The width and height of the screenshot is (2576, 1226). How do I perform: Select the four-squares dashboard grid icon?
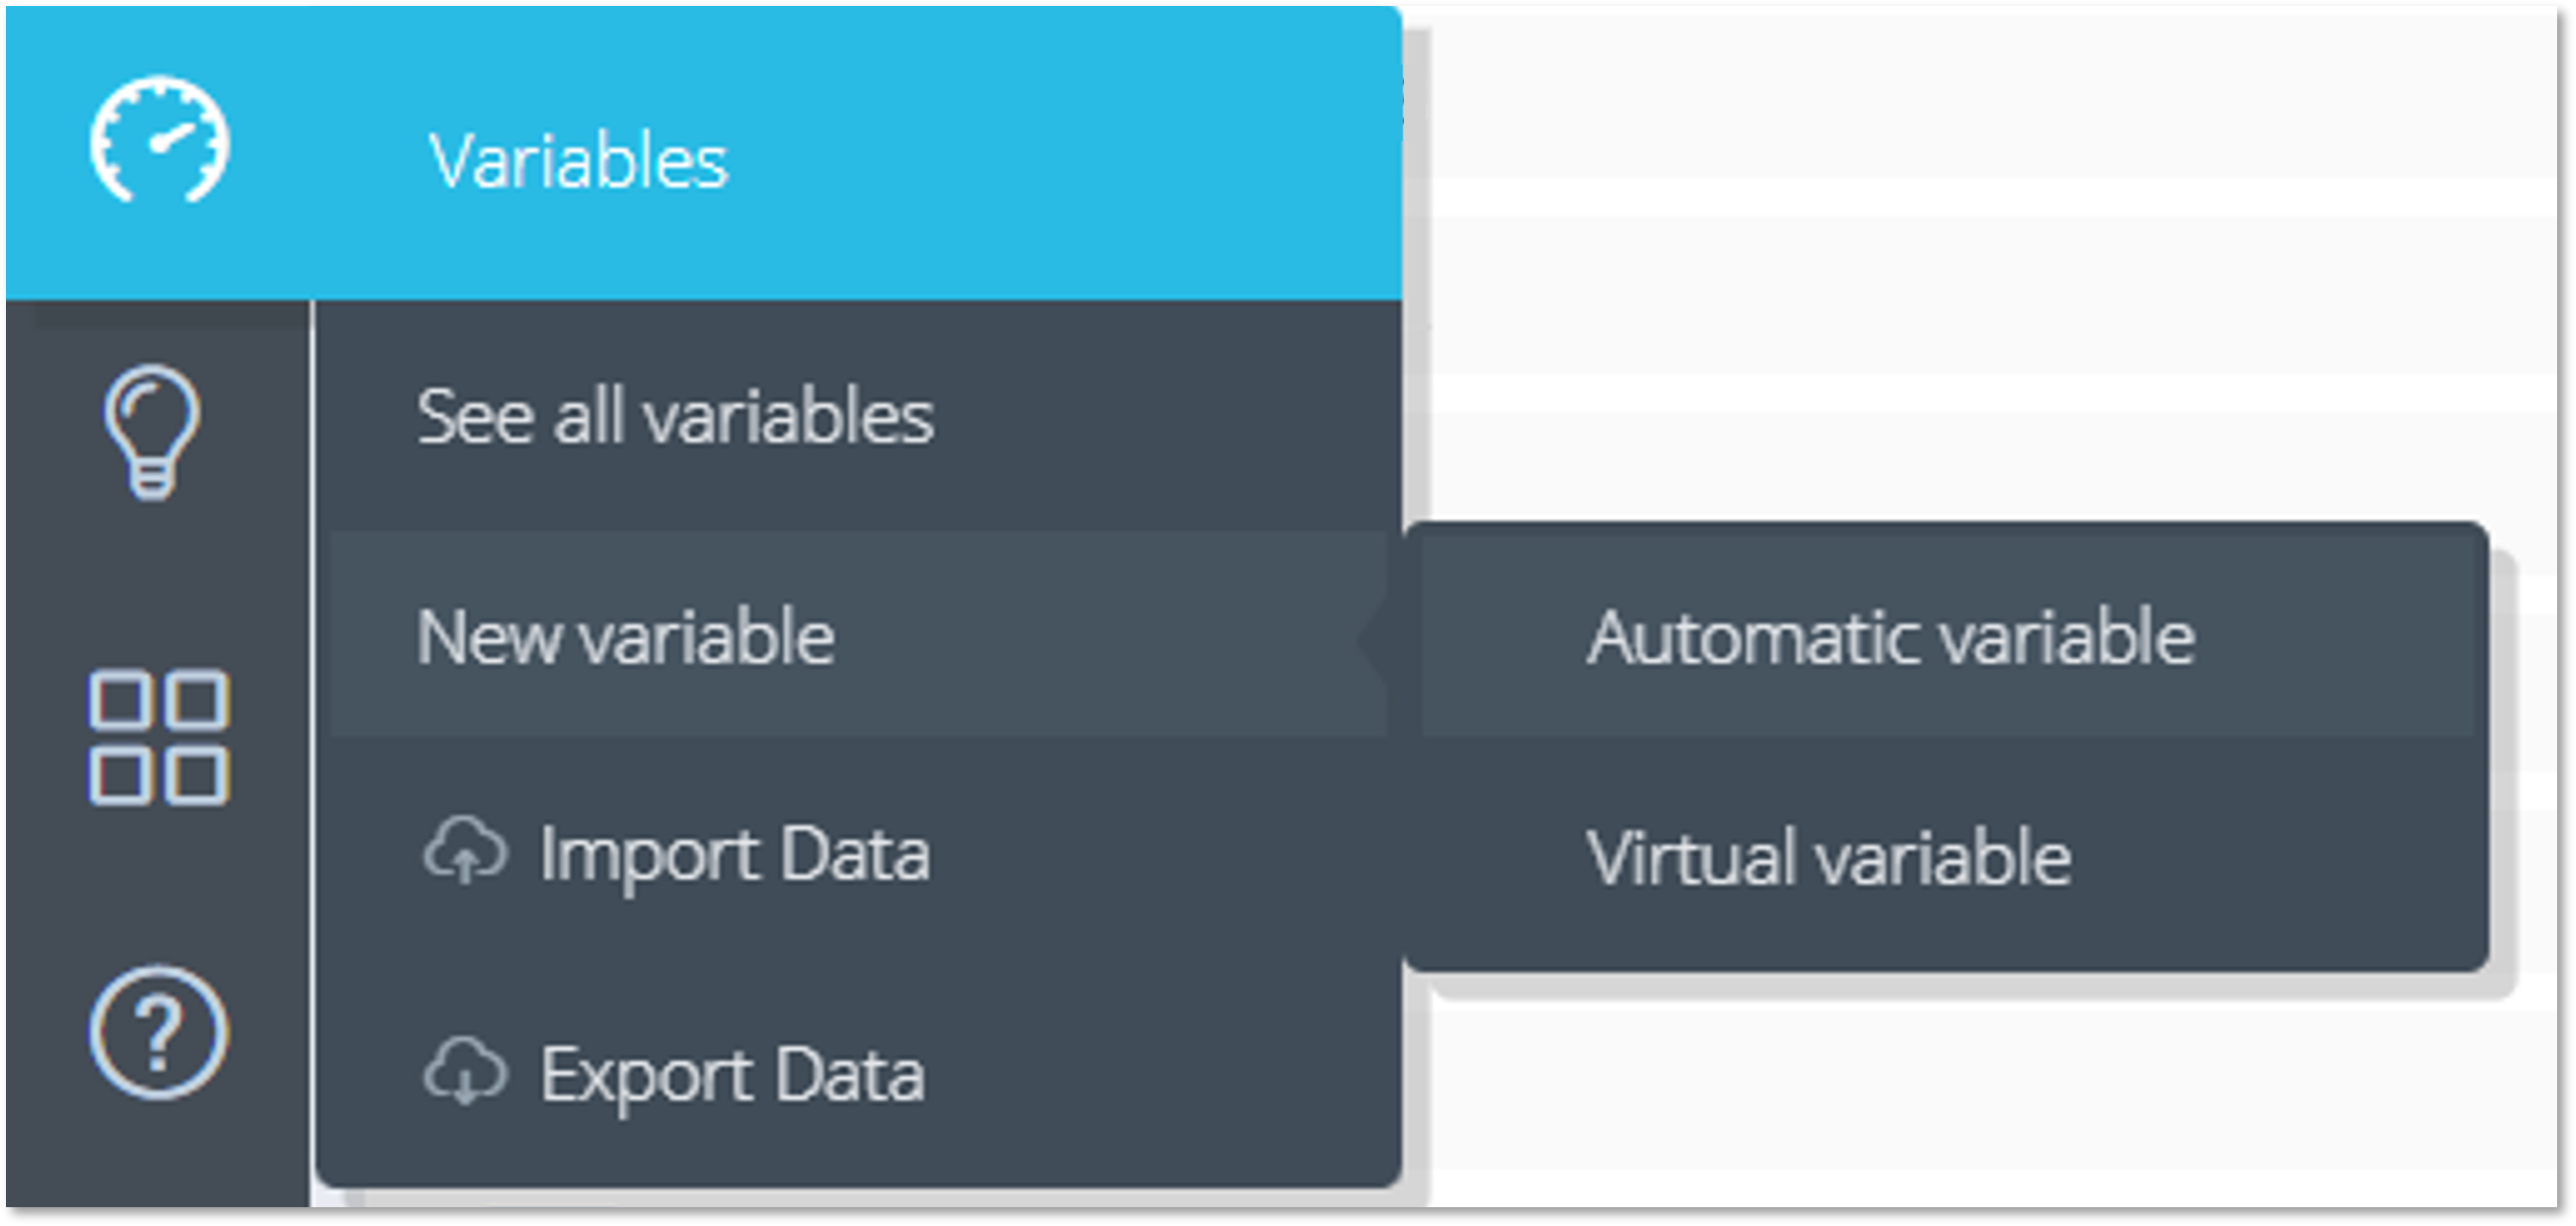click(x=159, y=738)
